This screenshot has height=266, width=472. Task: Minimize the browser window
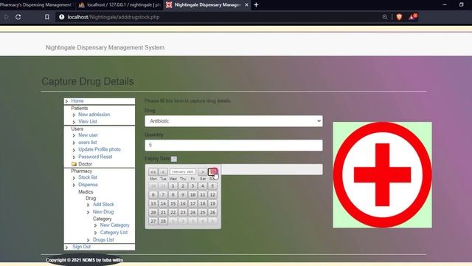click(445, 5)
